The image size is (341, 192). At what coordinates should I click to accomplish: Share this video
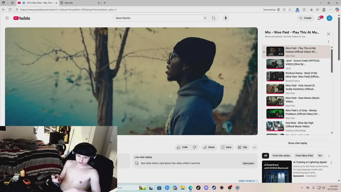[209, 147]
